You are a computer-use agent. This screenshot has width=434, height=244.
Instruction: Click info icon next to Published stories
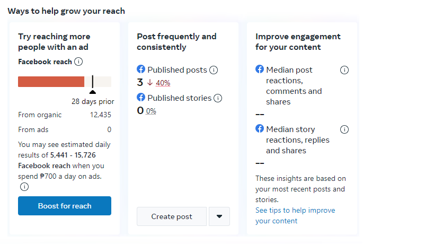tap(218, 98)
